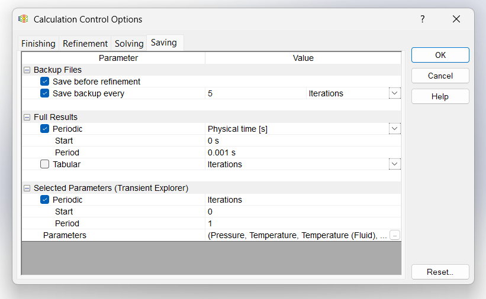Image resolution: width=486 pixels, height=299 pixels.
Task: Switch to the Finishing tab
Action: tap(38, 43)
